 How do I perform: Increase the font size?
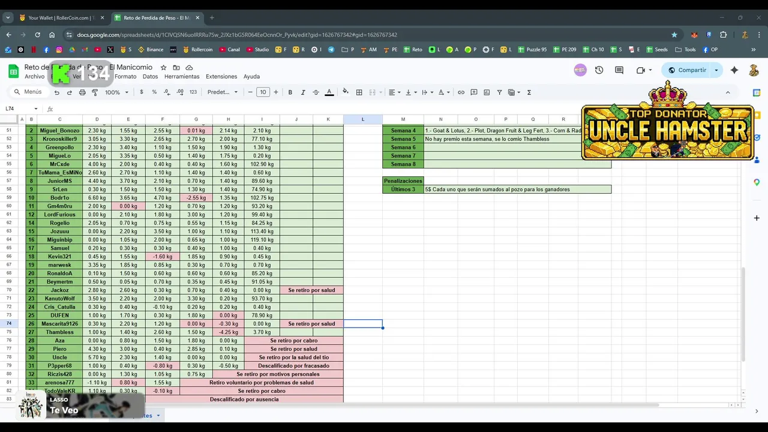(x=276, y=92)
